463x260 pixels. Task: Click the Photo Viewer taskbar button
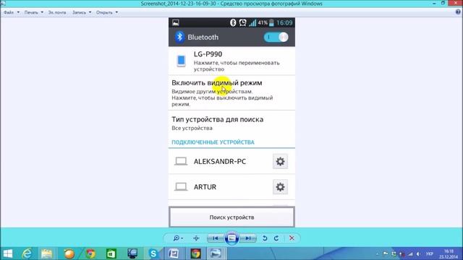click(216, 253)
